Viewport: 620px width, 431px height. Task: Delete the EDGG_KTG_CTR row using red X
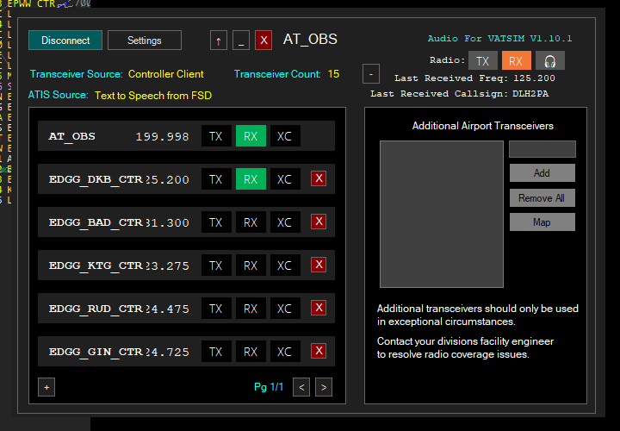pos(319,265)
